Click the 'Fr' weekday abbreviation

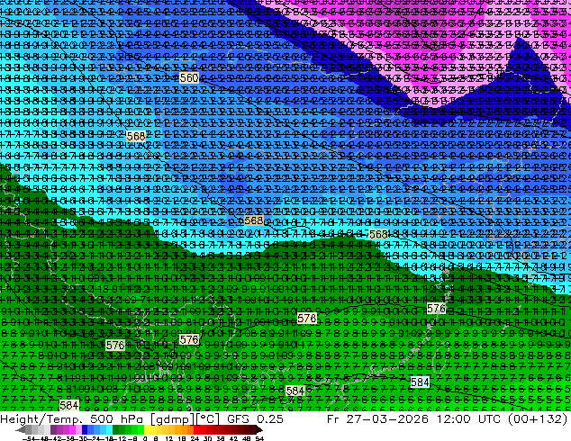[x=333, y=419]
